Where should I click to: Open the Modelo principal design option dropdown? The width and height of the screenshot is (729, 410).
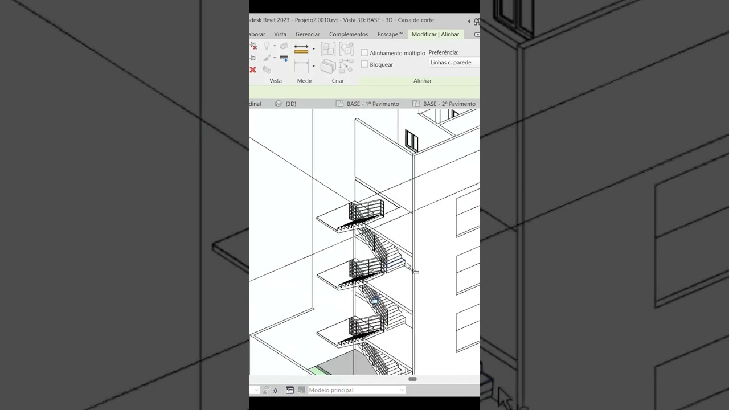pyautogui.click(x=357, y=390)
